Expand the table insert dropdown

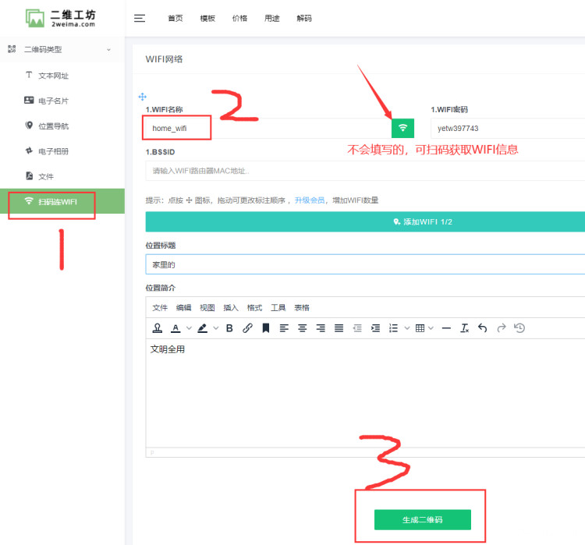431,328
